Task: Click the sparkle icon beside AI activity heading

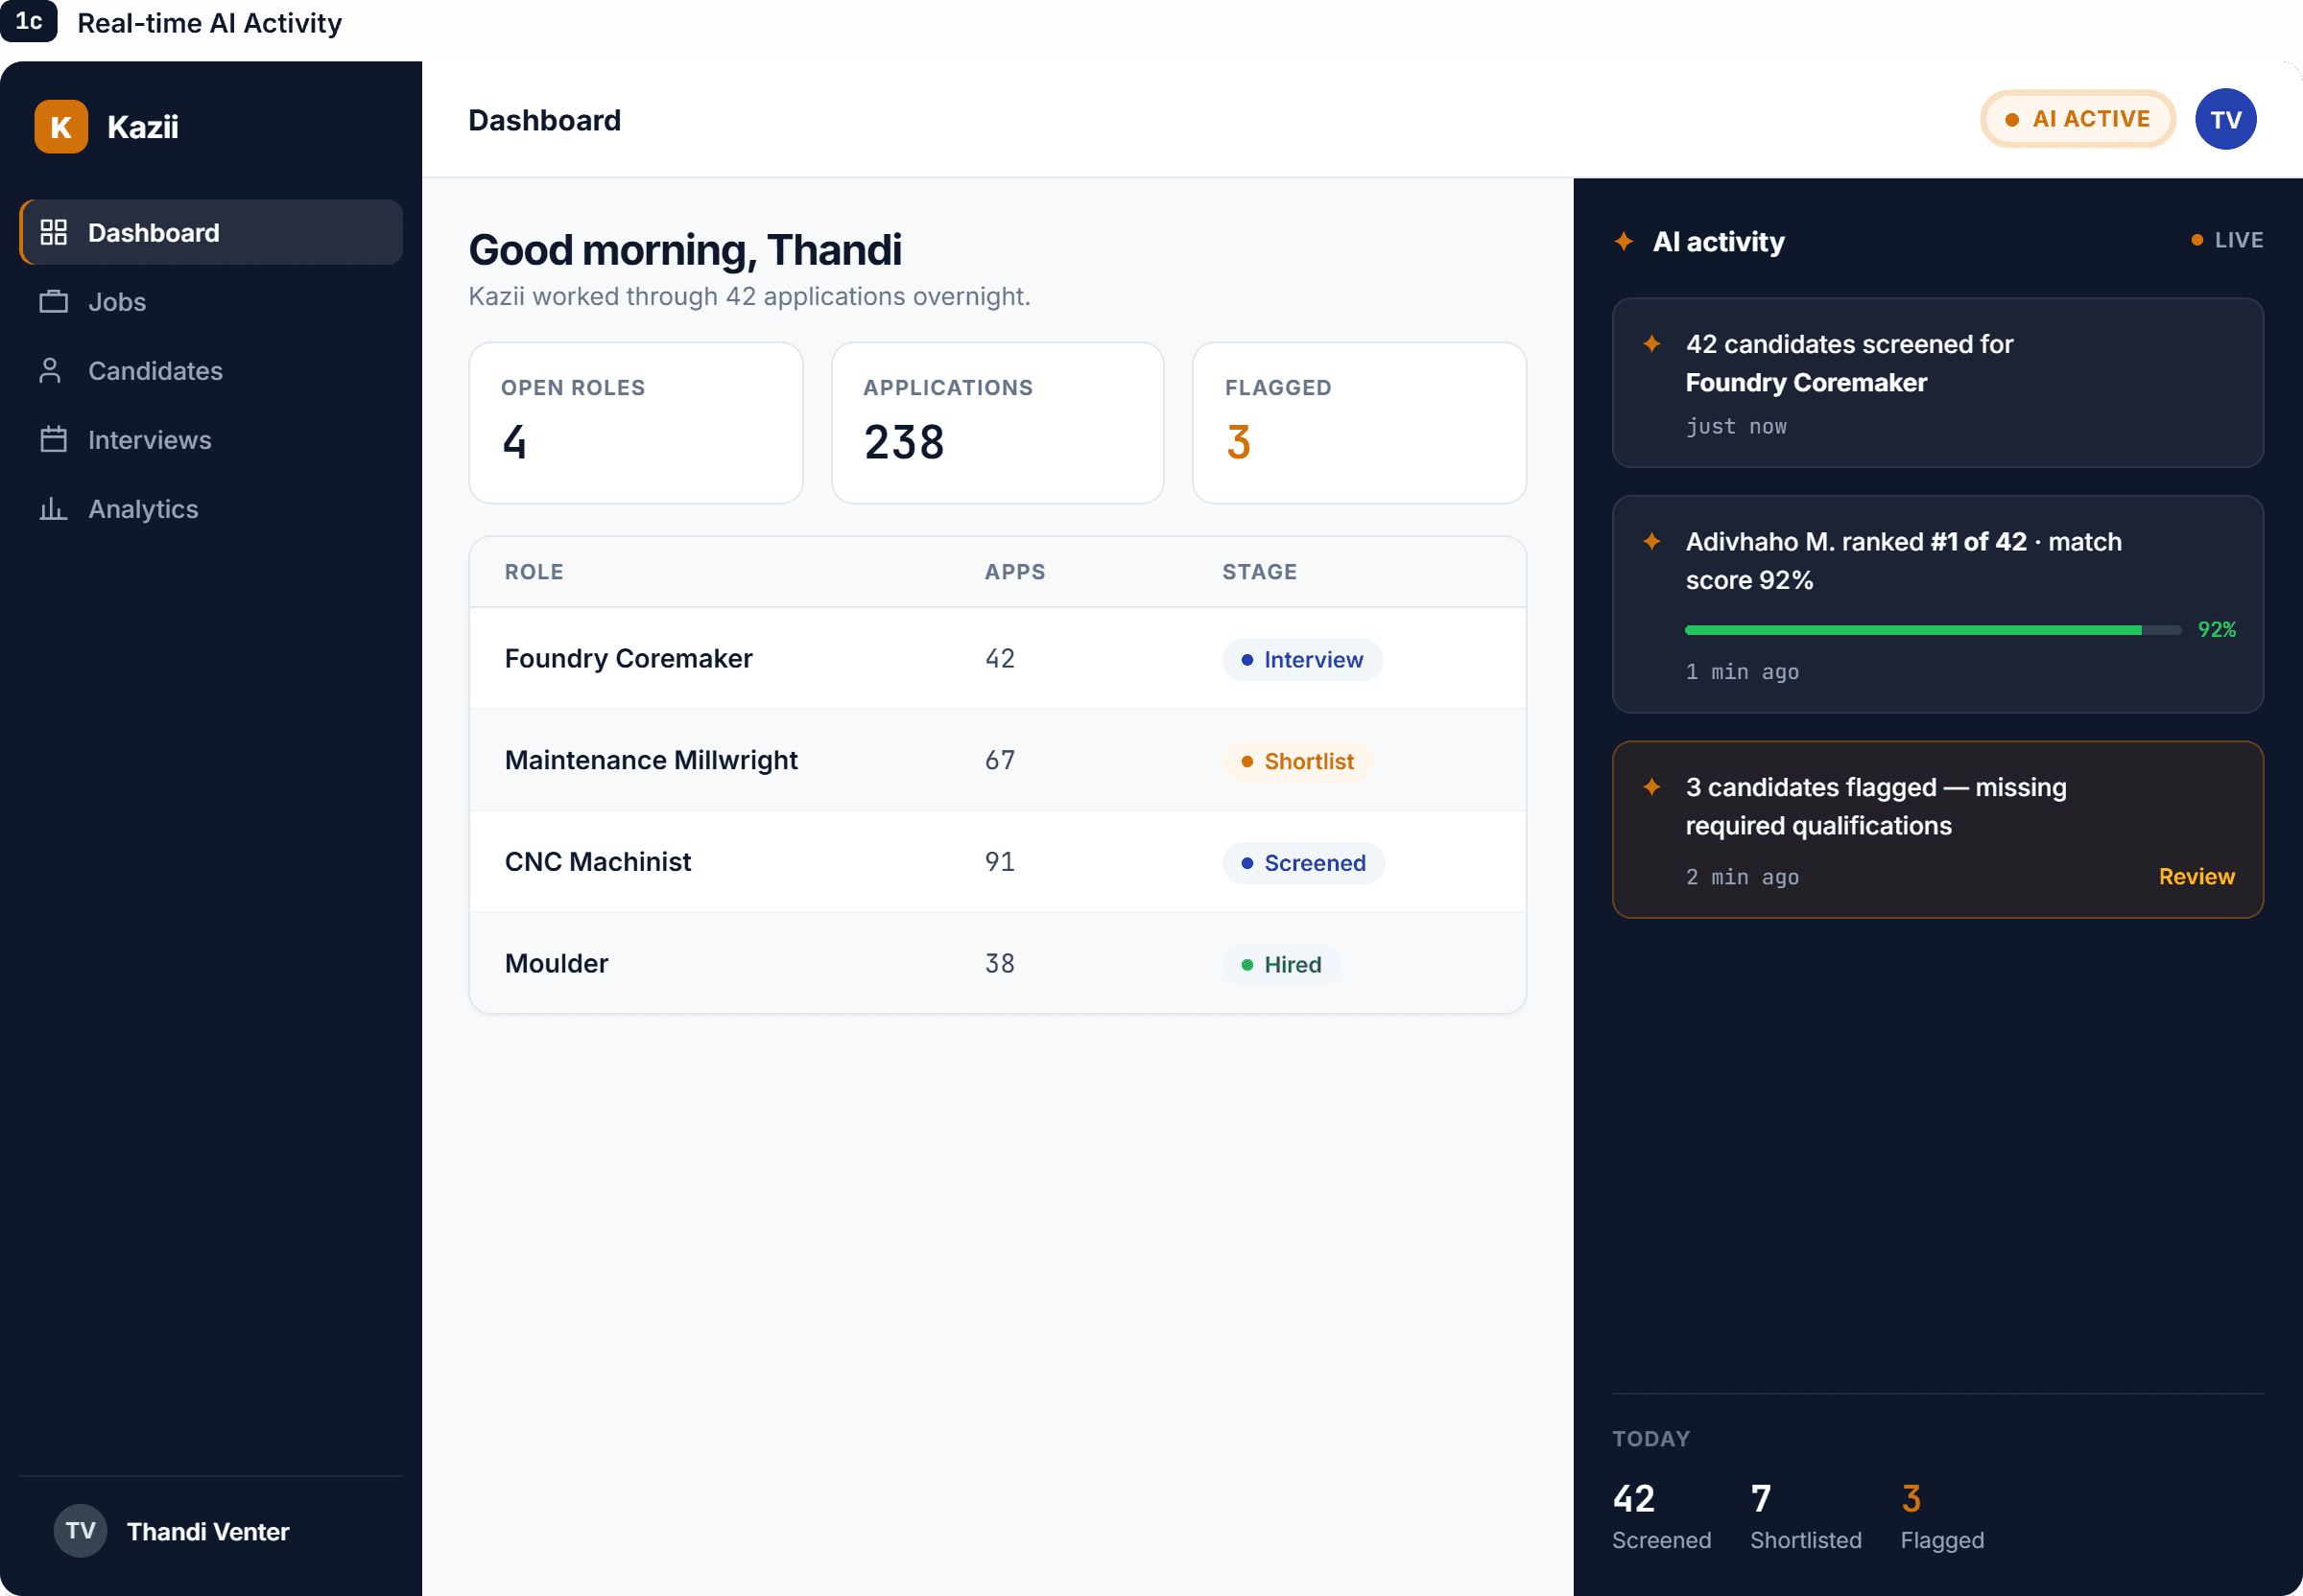Action: pos(1624,241)
